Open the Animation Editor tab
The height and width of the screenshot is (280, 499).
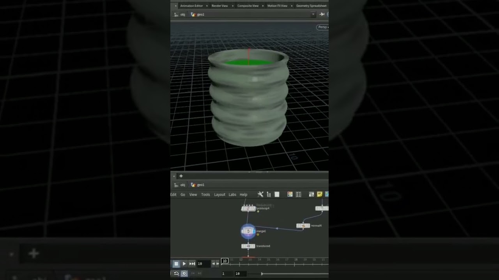point(191,6)
